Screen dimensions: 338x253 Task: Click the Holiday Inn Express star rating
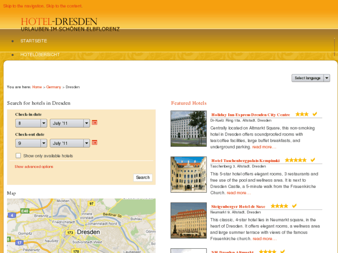pyautogui.click(x=302, y=114)
